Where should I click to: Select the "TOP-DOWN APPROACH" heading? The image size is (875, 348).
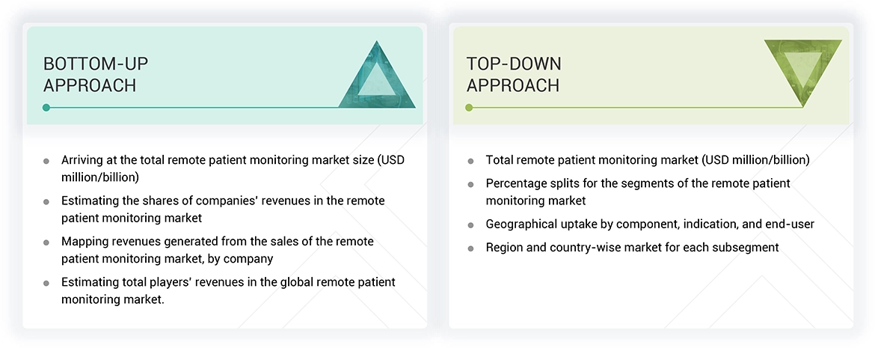(514, 74)
